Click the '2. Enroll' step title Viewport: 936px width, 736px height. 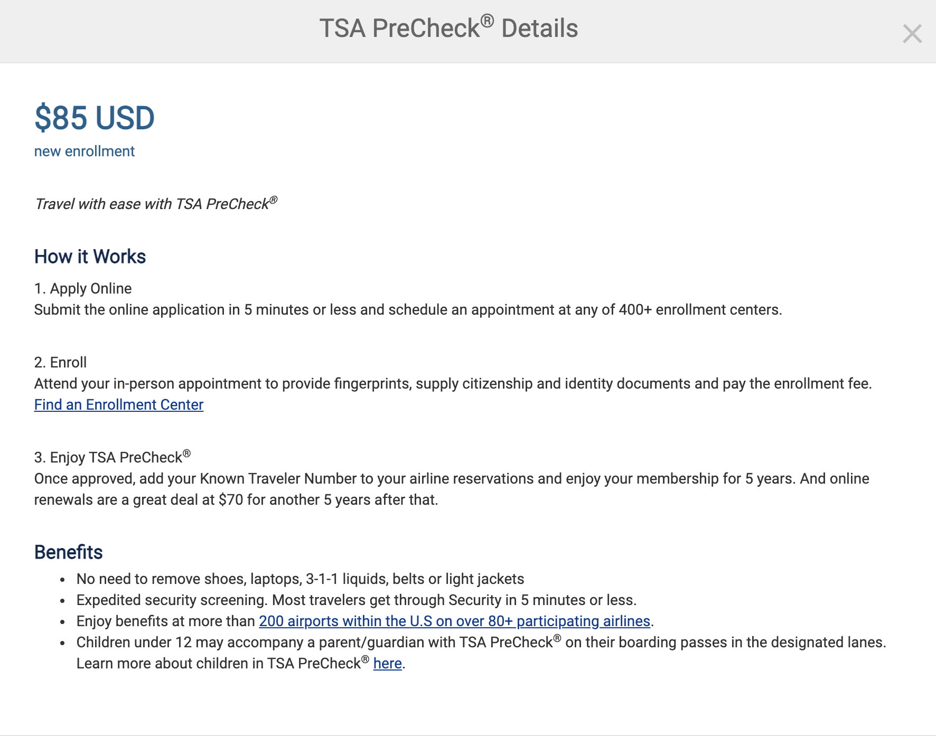[60, 362]
